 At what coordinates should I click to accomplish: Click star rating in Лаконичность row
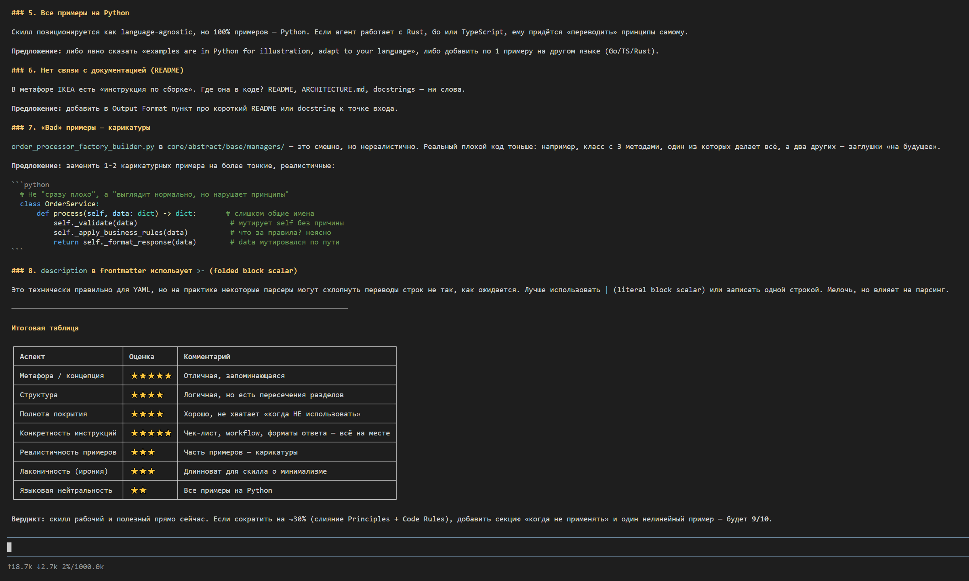143,471
